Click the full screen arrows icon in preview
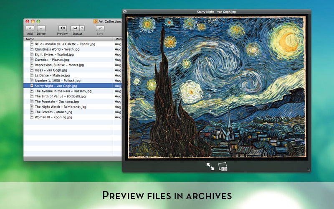Image resolution: width=334 pixels, height=209 pixels. pyautogui.click(x=210, y=166)
